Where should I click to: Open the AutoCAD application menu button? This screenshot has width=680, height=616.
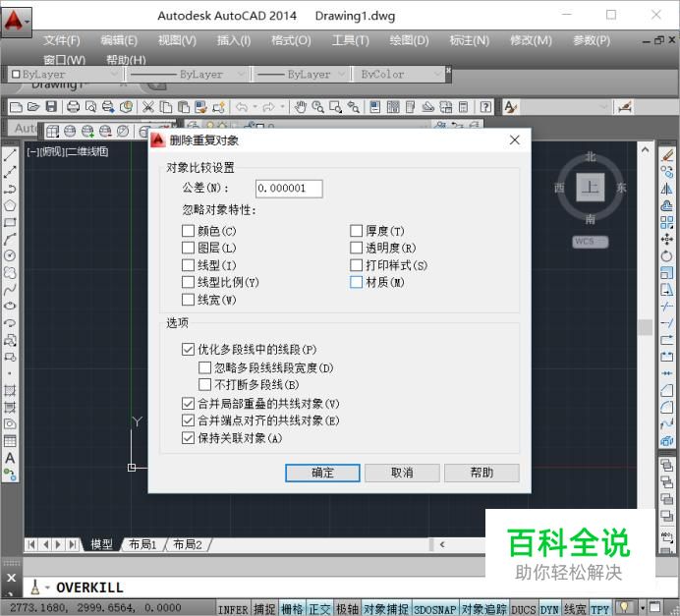coord(16,21)
